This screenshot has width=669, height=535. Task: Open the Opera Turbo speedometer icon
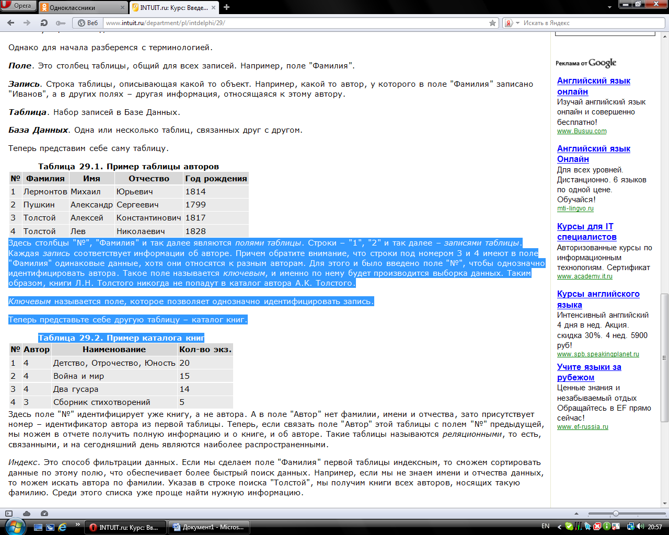(44, 514)
